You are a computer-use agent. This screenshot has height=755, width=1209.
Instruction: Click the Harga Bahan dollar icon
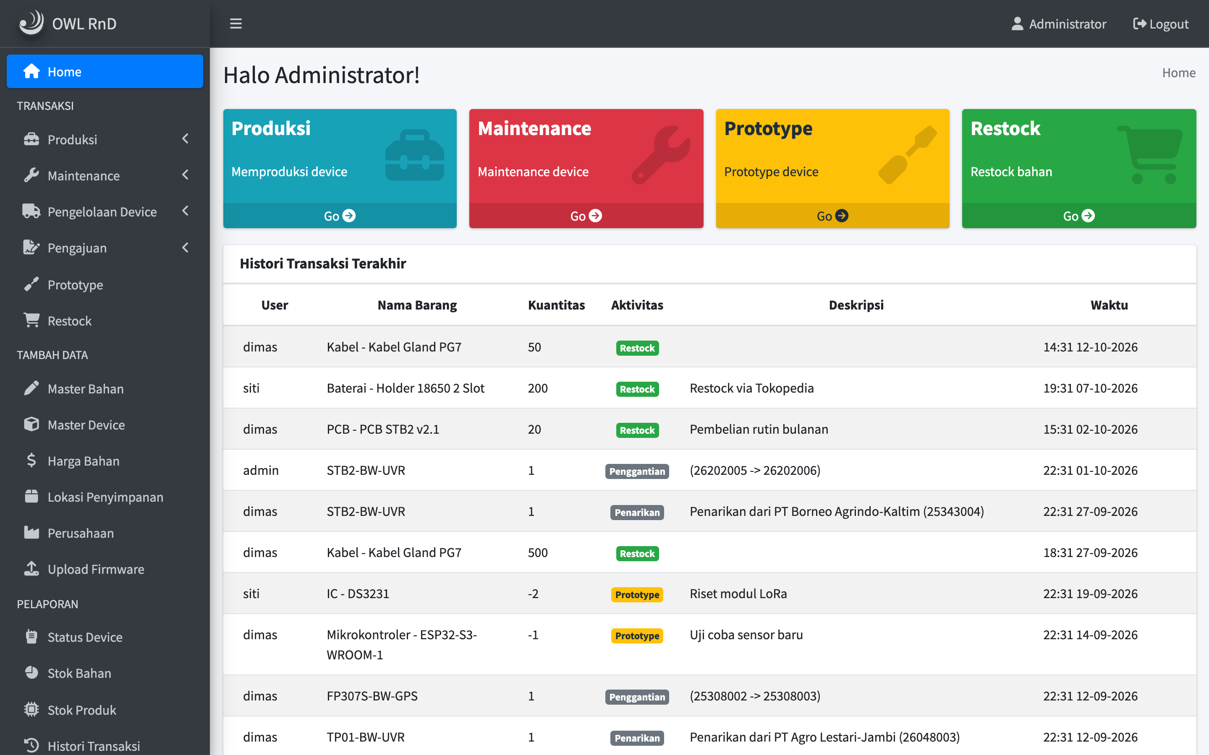31,460
